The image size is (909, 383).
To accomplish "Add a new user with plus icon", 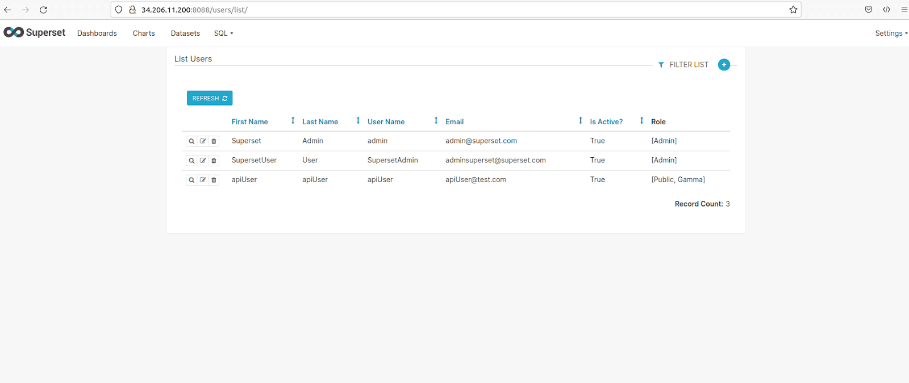I will coord(724,65).
